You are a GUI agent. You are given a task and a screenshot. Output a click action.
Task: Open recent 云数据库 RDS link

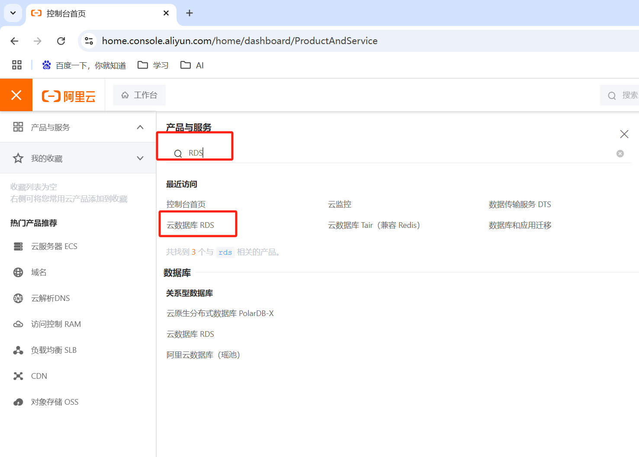[x=190, y=225]
